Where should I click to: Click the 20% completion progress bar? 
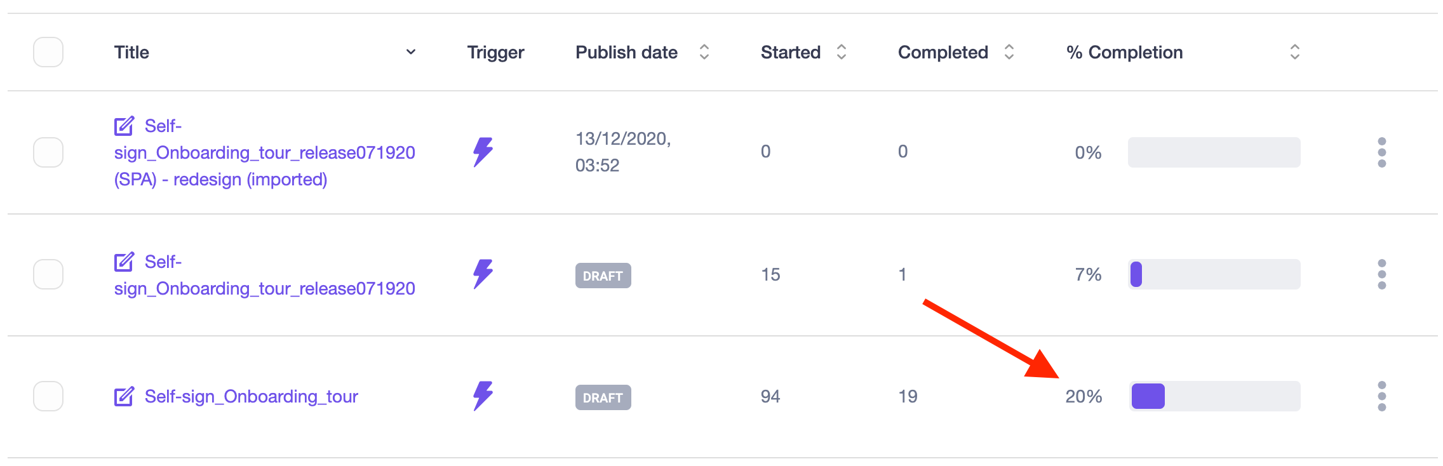pos(1214,396)
